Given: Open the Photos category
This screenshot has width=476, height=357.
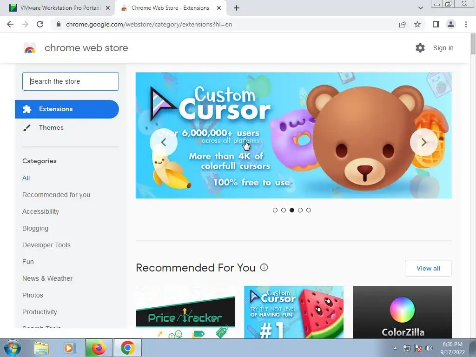Looking at the screenshot, I should point(33,295).
